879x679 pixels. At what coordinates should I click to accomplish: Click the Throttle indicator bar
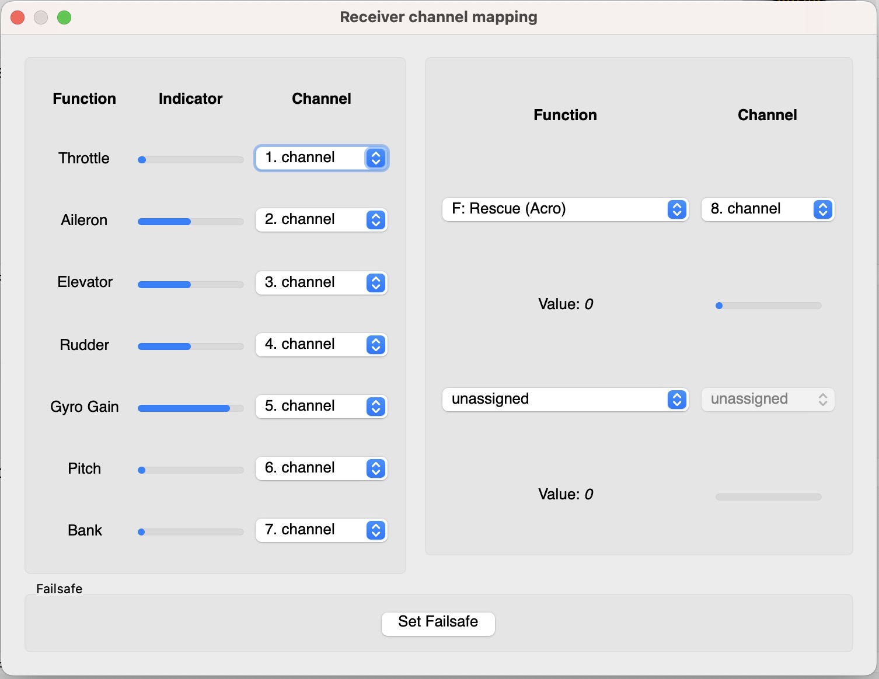(x=191, y=160)
